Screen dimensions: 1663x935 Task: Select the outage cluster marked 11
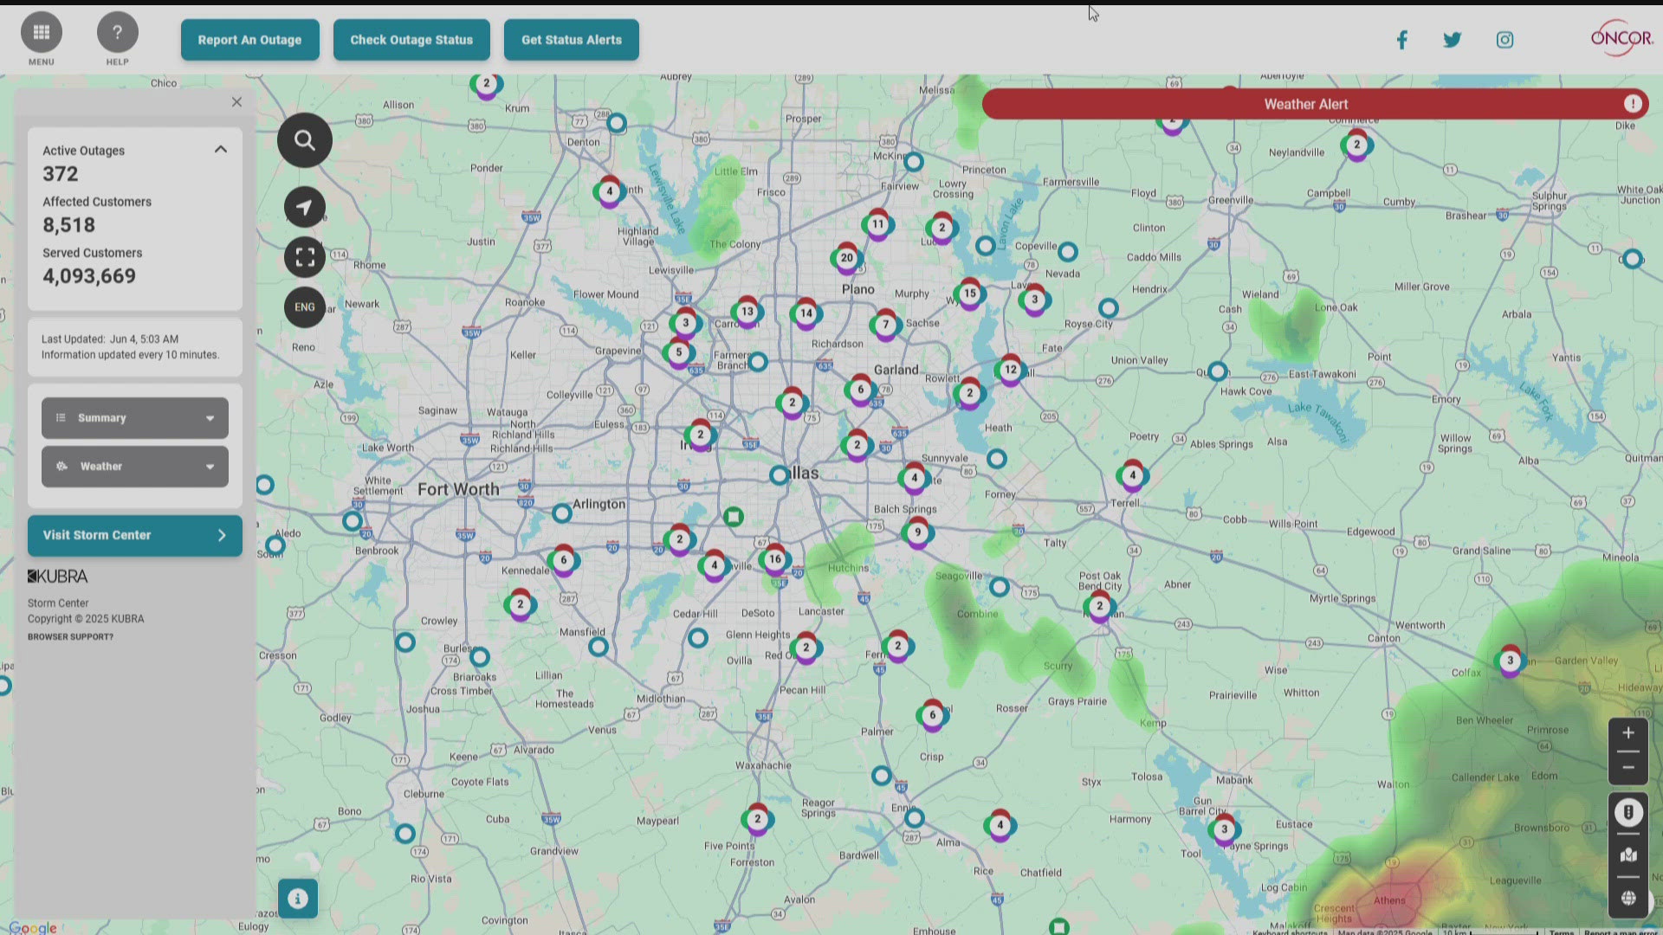tap(877, 224)
